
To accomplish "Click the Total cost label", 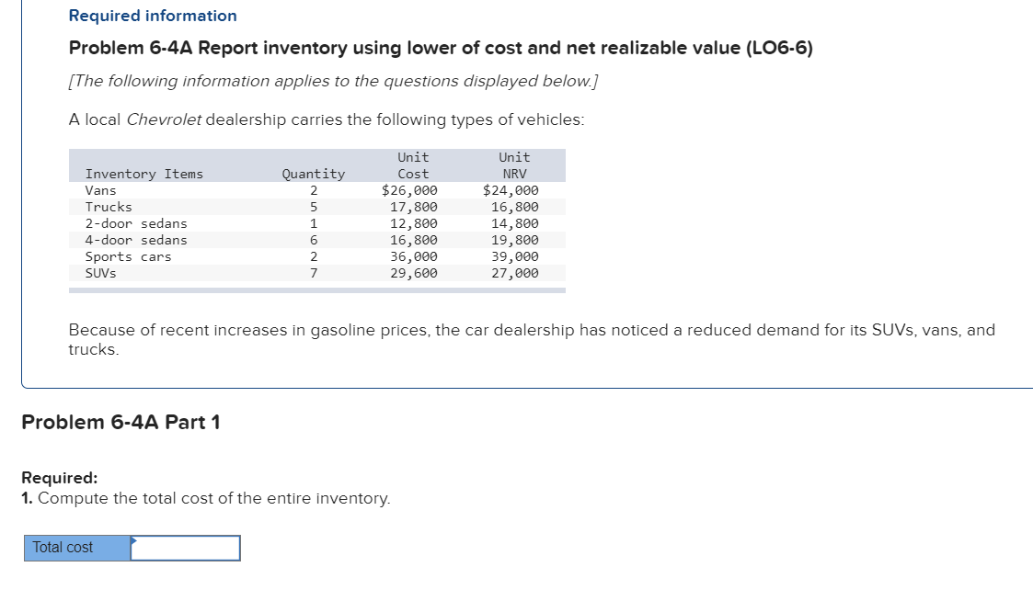I will tap(63, 547).
